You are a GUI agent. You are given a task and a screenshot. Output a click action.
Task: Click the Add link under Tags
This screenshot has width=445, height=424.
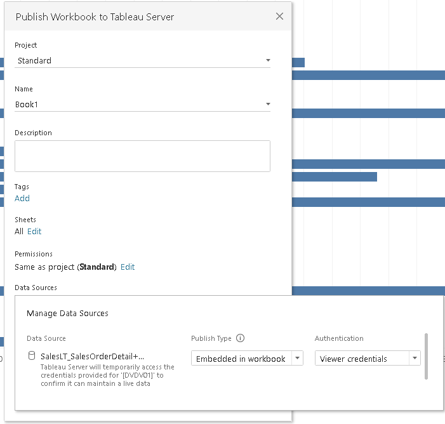[22, 198]
